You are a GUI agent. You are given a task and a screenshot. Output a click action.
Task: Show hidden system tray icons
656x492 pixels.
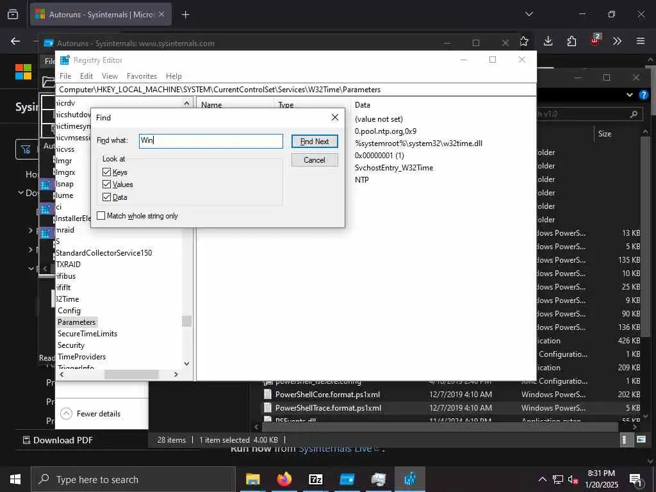[542, 479]
